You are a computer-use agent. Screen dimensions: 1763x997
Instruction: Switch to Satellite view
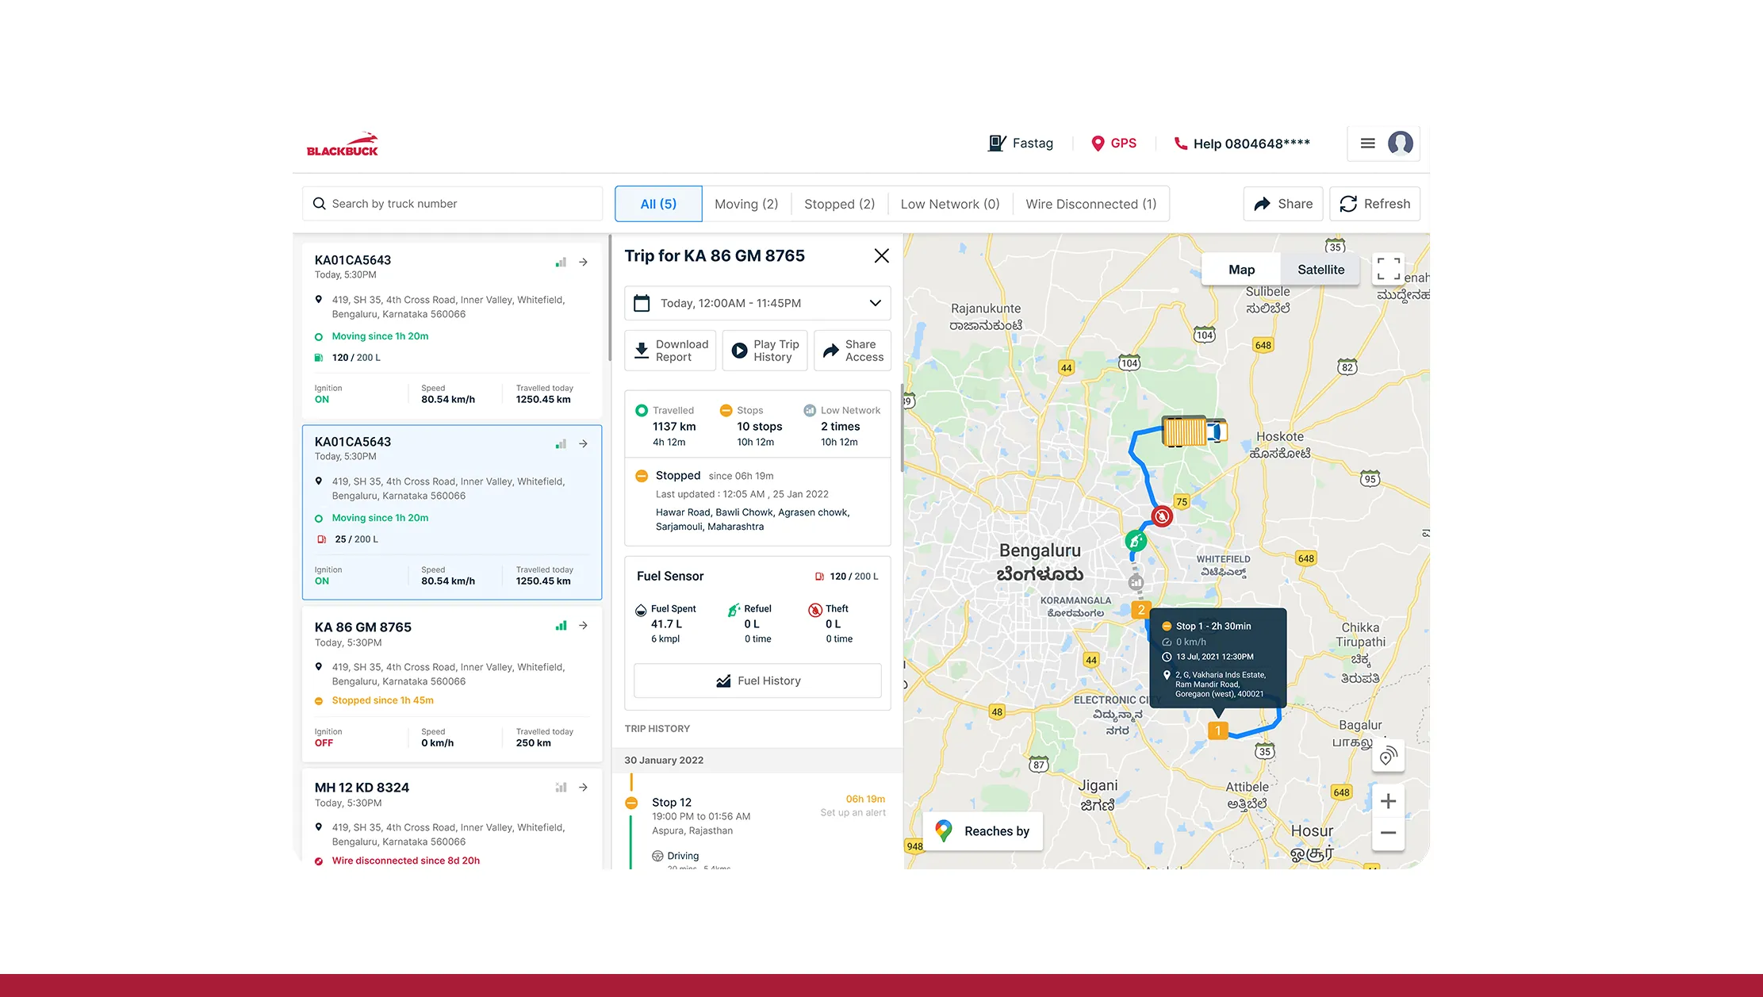[1320, 269]
